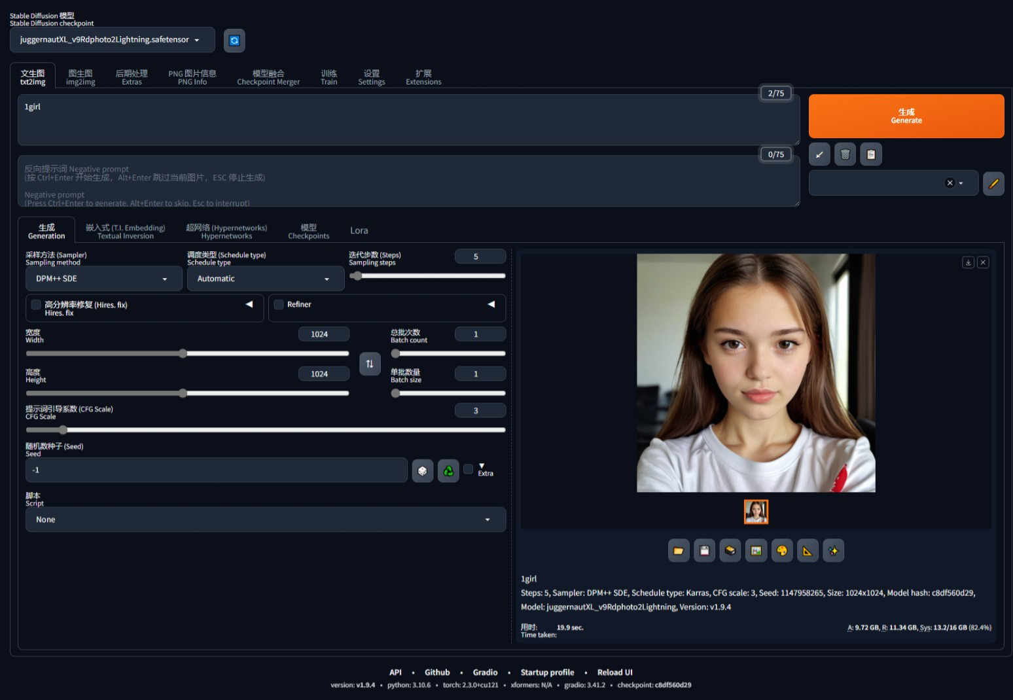Open the Gradio footer link
1013x700 pixels.
point(485,673)
